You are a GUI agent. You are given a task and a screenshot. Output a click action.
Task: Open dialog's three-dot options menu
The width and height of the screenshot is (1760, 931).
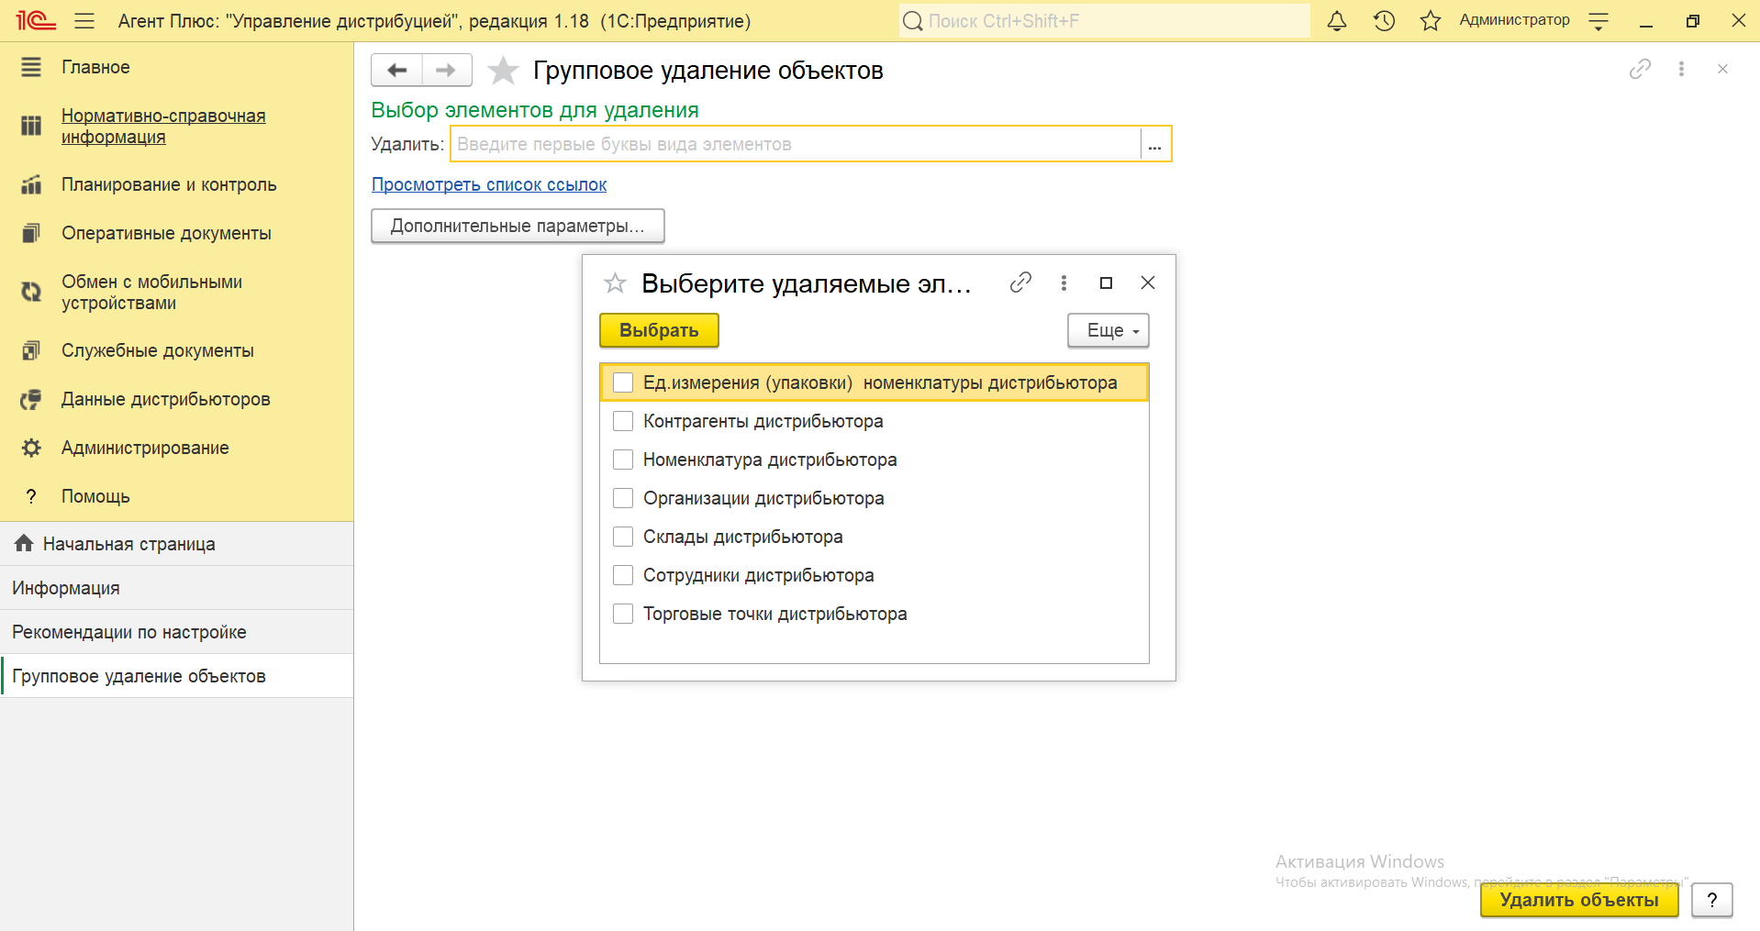click(1064, 283)
